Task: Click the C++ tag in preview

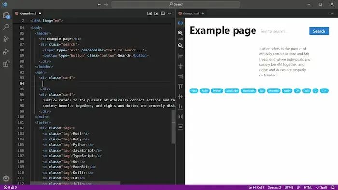Action: [x=324, y=91]
